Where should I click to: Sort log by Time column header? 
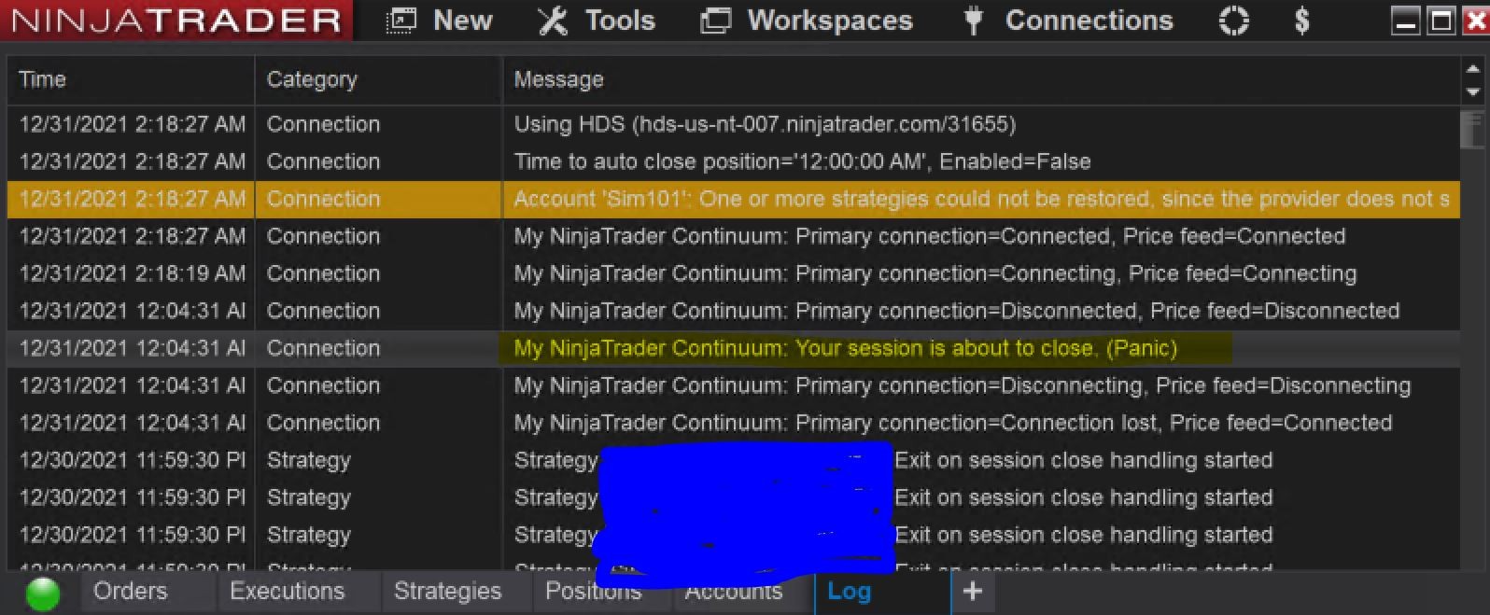43,80
